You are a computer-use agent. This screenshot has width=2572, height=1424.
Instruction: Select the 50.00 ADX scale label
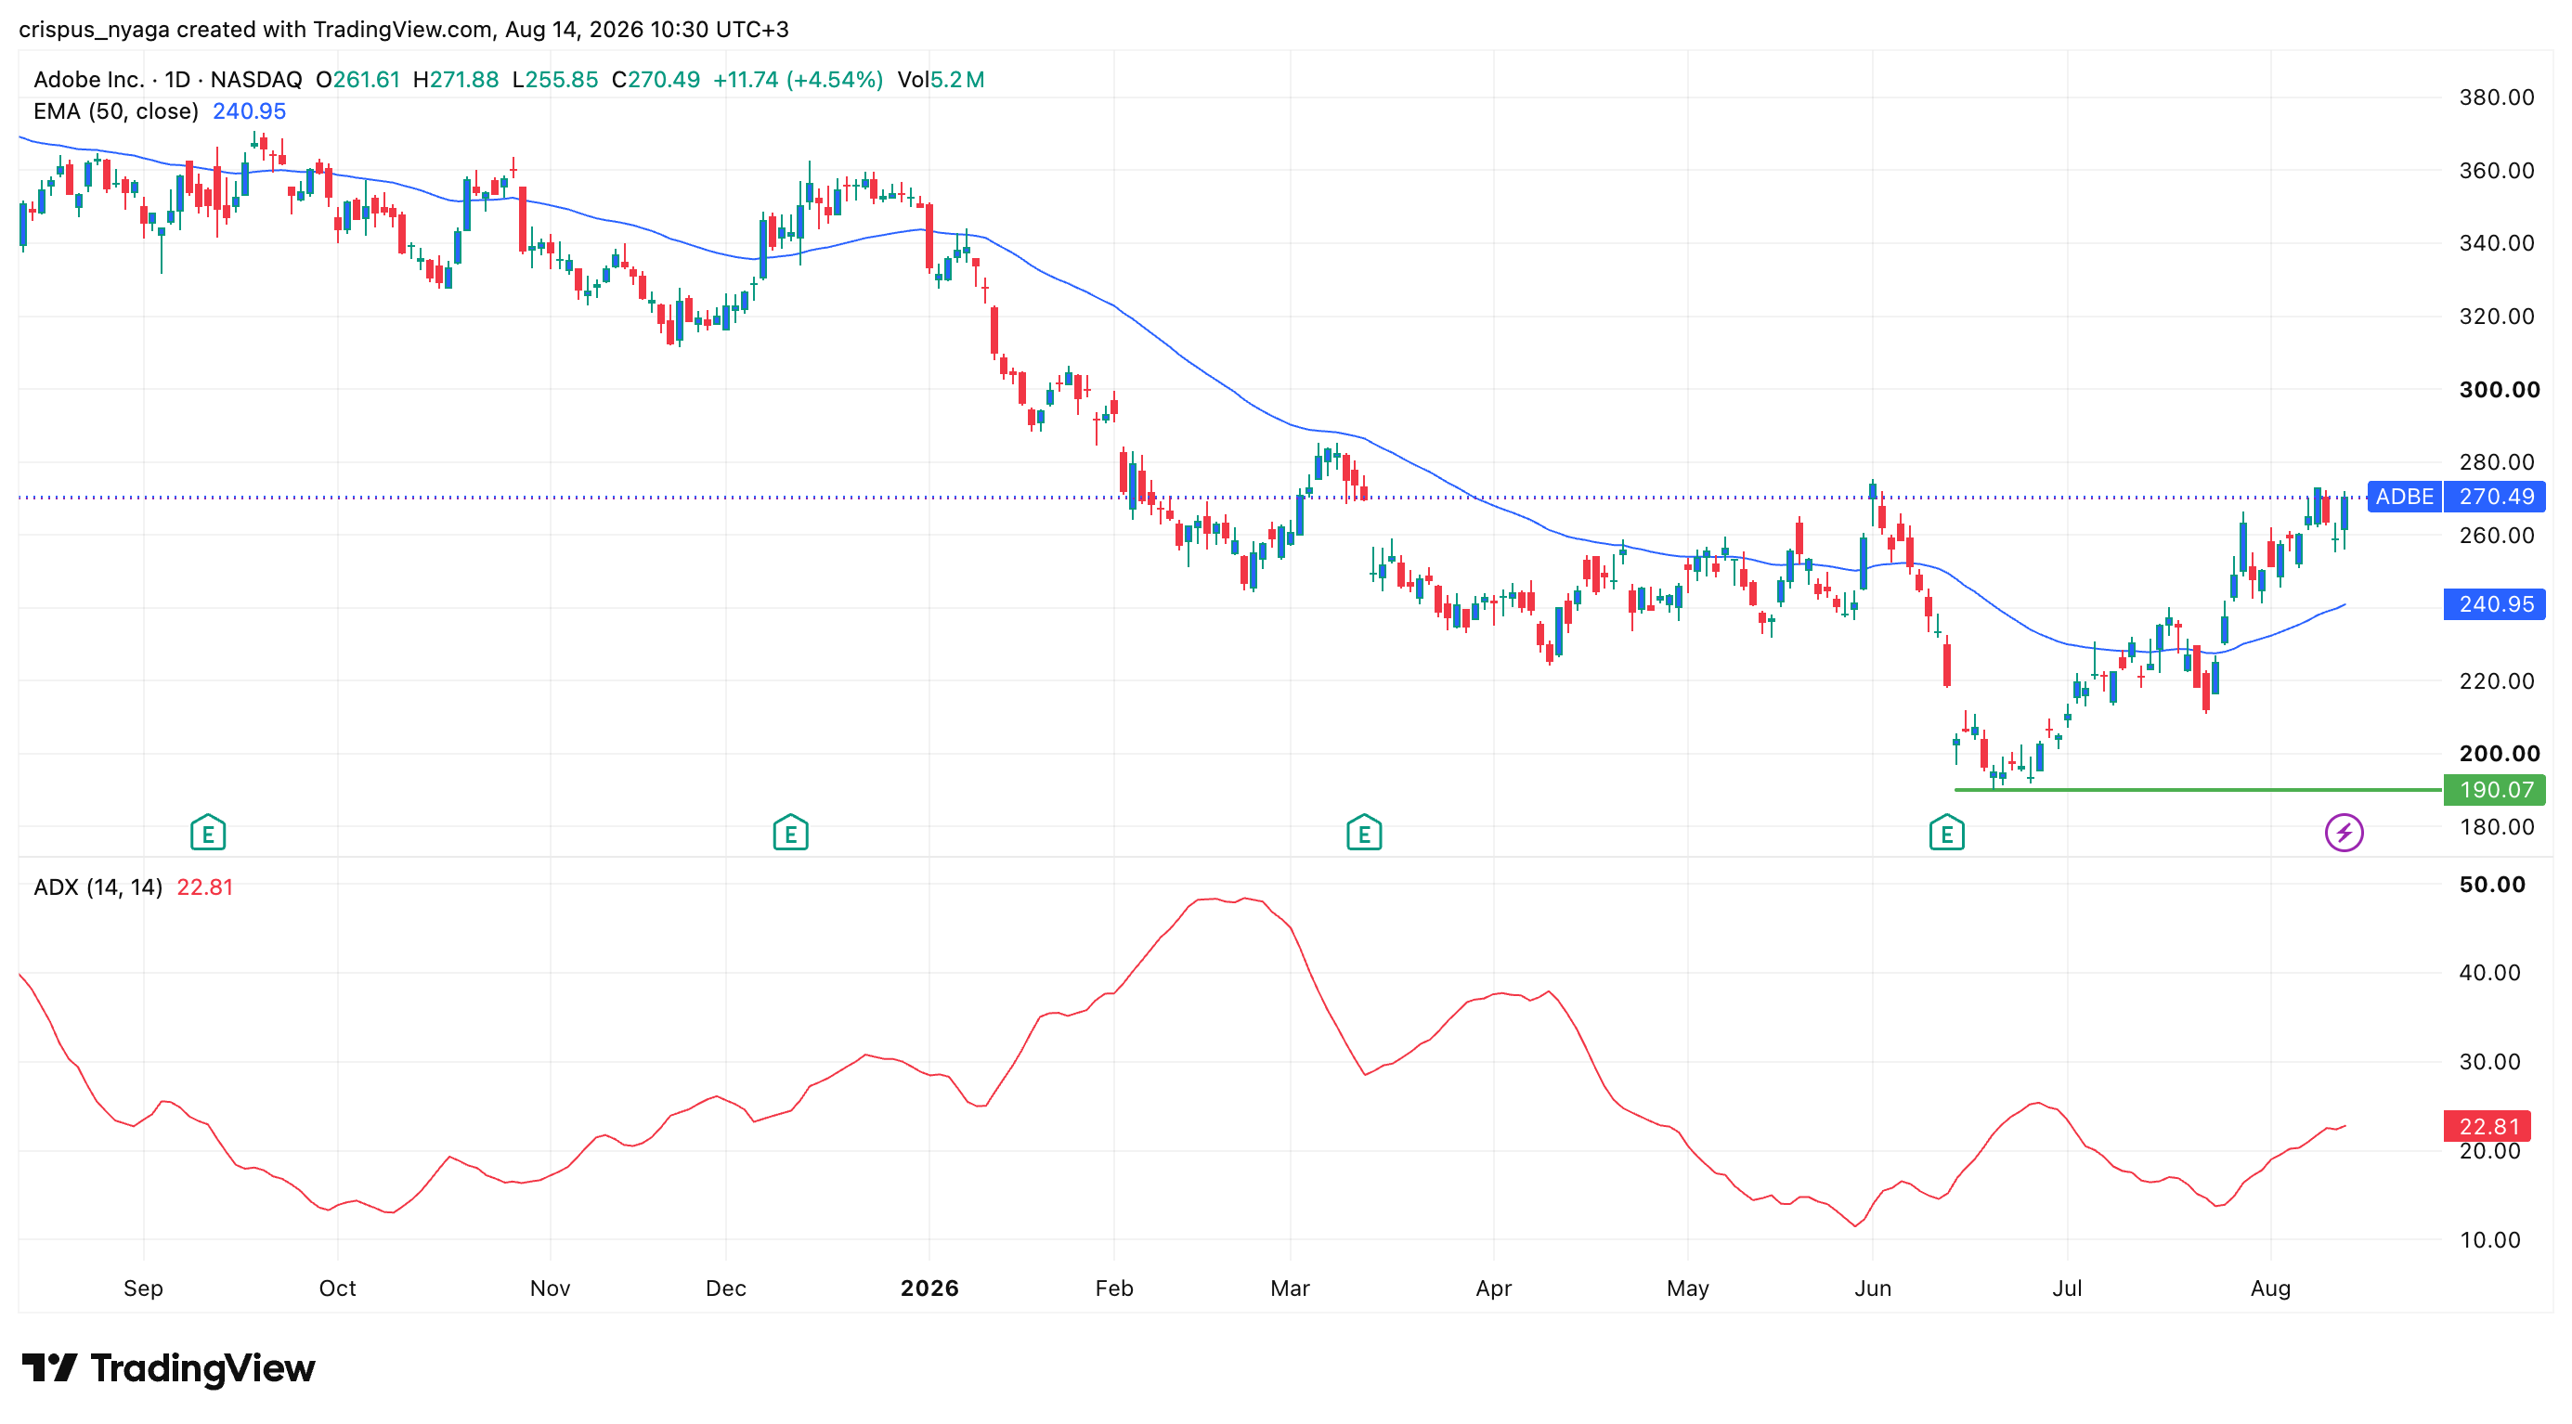pyautogui.click(x=2492, y=884)
